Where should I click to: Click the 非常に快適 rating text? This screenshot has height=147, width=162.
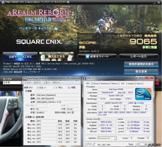coord(150,47)
